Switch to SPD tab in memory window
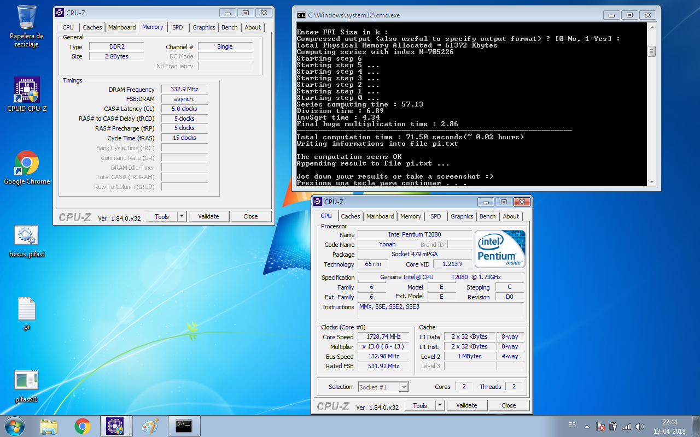This screenshot has width=700, height=437. coord(178,27)
